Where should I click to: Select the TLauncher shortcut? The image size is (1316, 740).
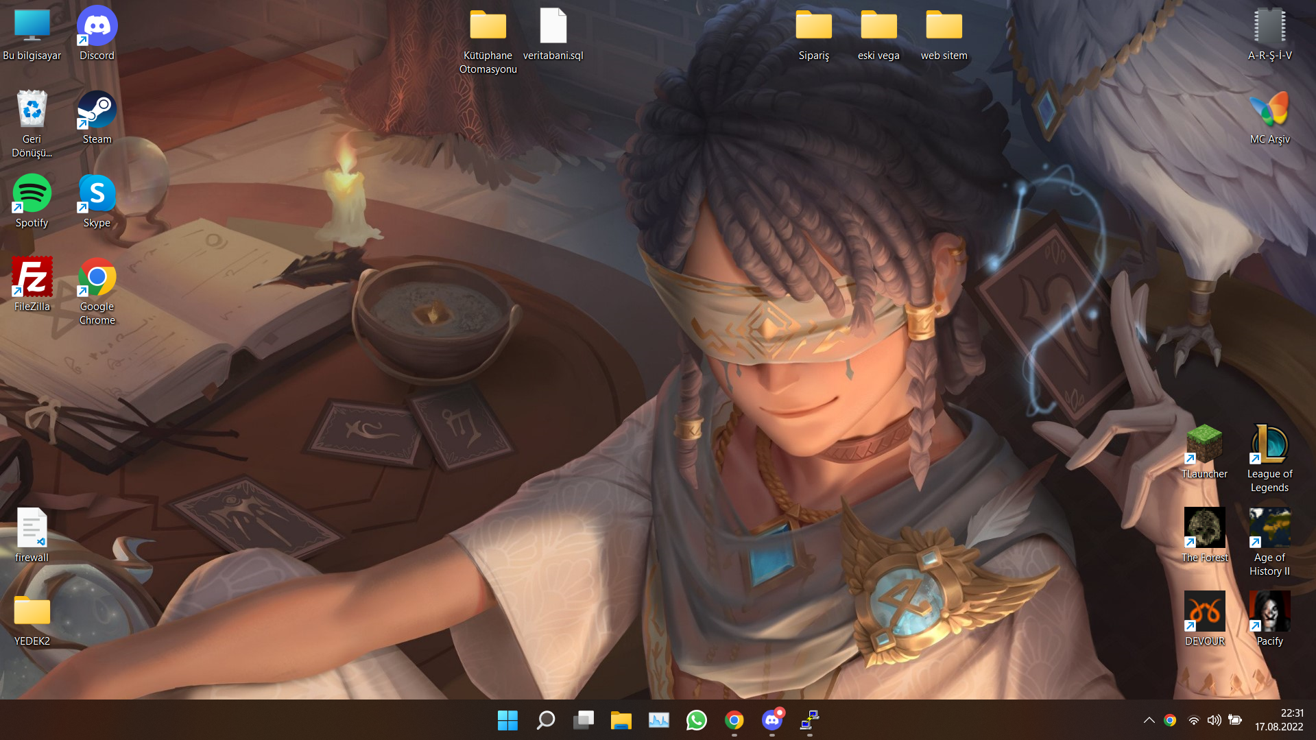click(1205, 453)
